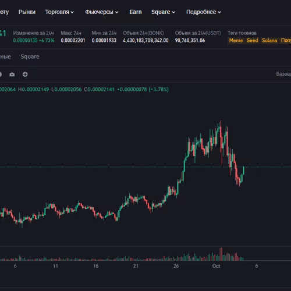Viewport: 291px width, 291px height.
Task: Click the Макс 24ч label
Action: [x=71, y=33]
